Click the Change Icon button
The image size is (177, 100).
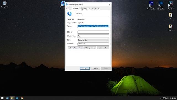tap(90, 48)
